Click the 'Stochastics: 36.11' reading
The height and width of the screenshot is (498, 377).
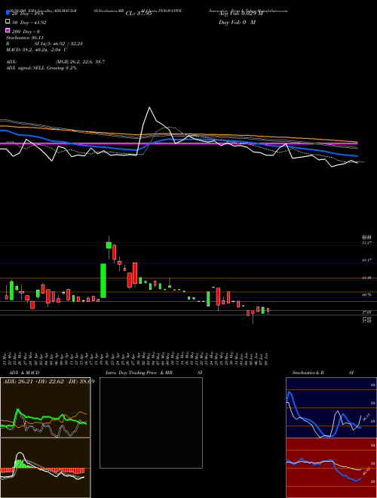pyautogui.click(x=25, y=38)
